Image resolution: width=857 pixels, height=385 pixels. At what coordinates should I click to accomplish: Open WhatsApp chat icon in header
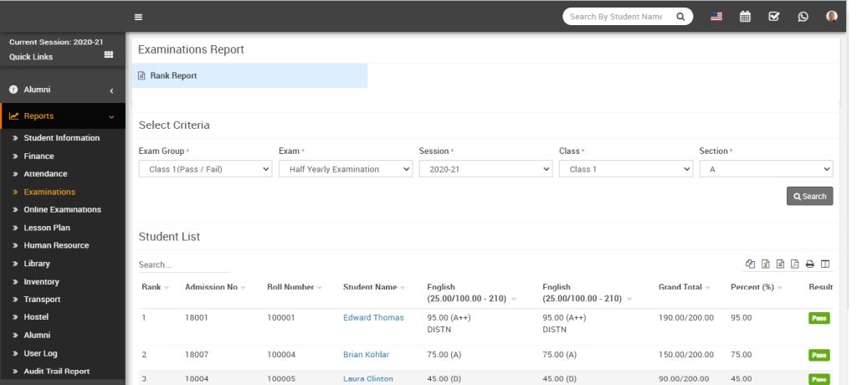click(x=803, y=17)
